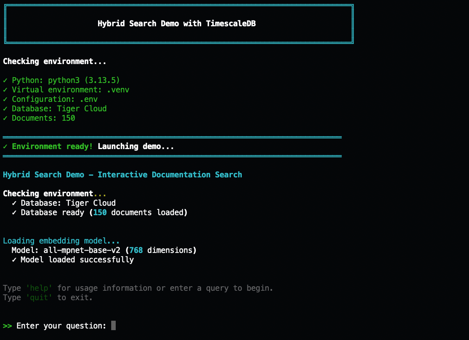This screenshot has width=469, height=340.
Task: Click the green >> prompt symbol
Action: pyautogui.click(x=7, y=326)
